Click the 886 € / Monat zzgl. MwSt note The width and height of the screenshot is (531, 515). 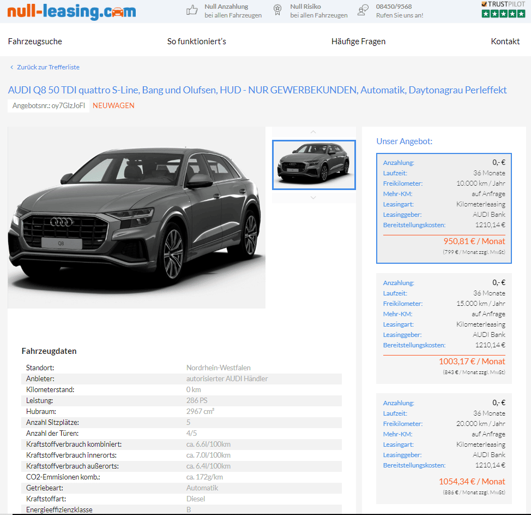click(x=474, y=492)
